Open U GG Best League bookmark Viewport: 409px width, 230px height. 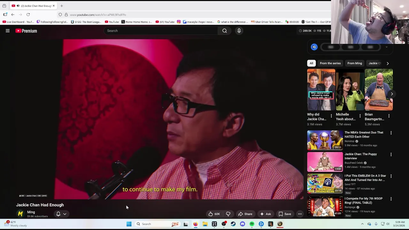point(86,22)
